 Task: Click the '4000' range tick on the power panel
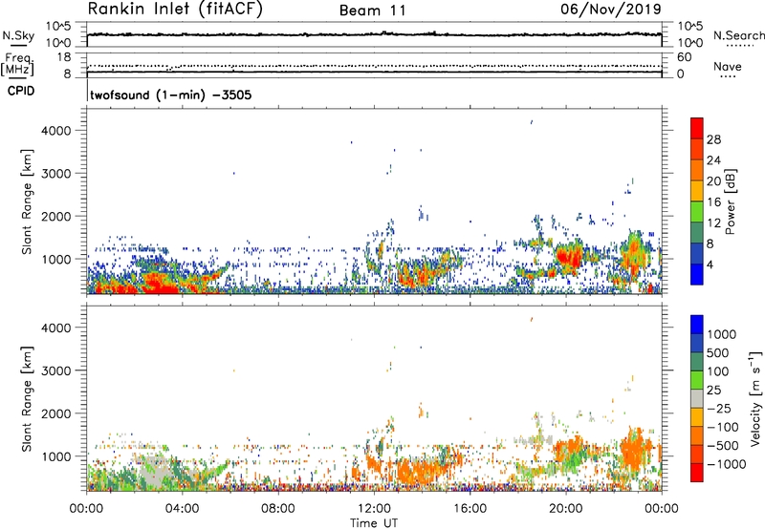click(x=55, y=131)
